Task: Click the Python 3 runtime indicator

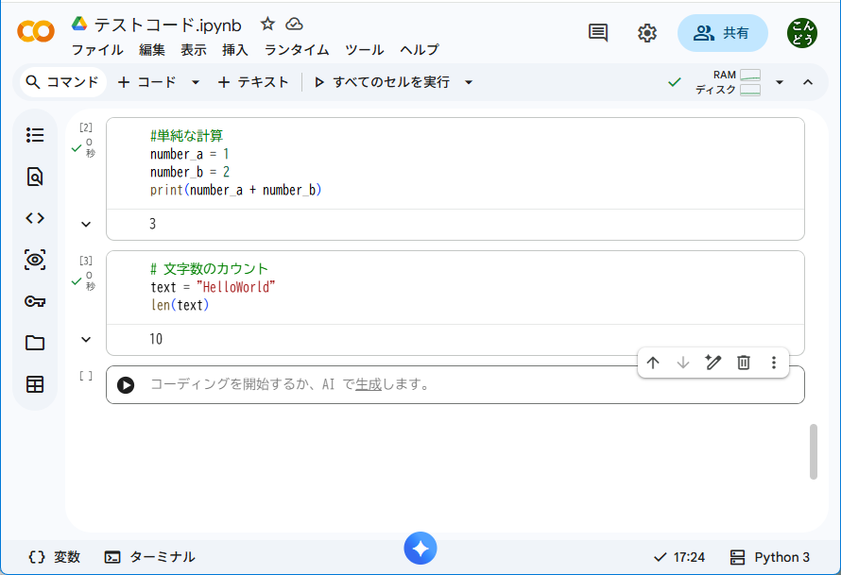Action: pyautogui.click(x=770, y=557)
